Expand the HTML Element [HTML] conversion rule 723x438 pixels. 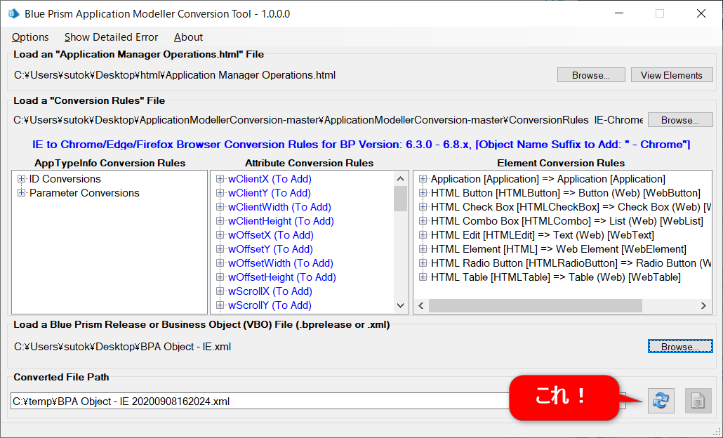423,249
